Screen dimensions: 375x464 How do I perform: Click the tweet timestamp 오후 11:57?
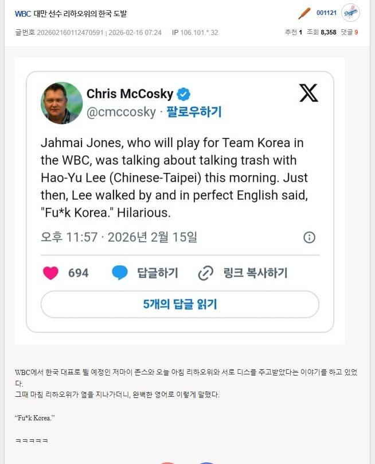(x=119, y=237)
